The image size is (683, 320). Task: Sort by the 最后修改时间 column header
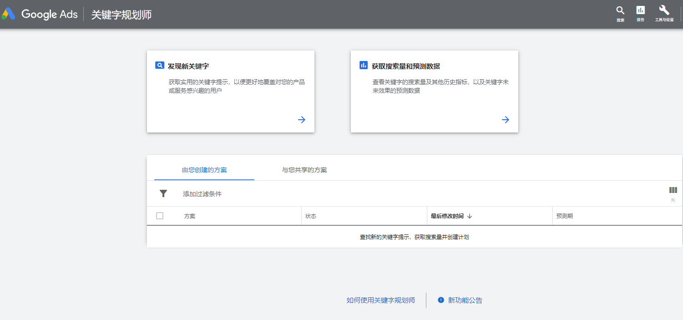click(x=447, y=216)
